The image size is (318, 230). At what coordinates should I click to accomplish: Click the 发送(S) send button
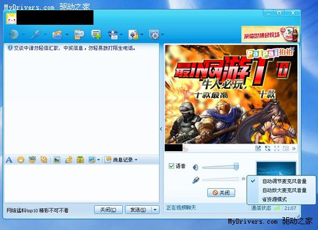coord(138,210)
